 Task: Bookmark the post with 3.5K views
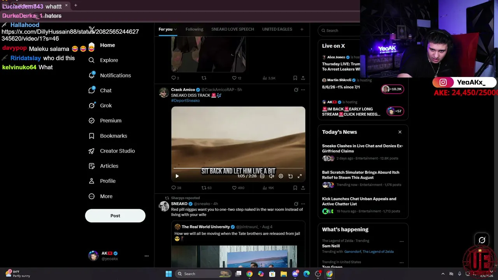pos(295,78)
